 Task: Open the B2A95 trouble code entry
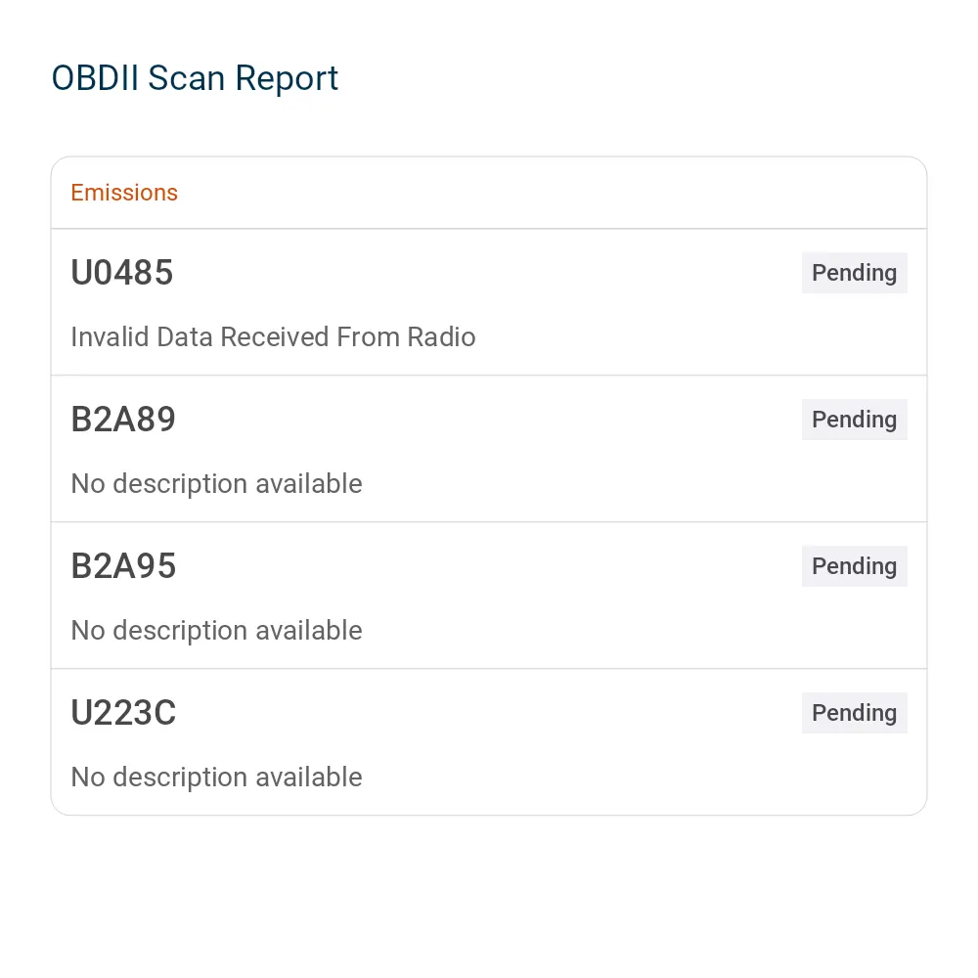[x=123, y=565]
